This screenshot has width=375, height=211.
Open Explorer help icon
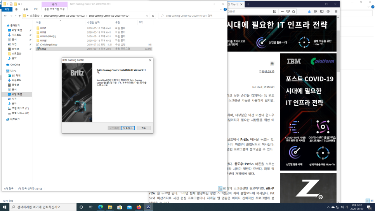click(225, 9)
